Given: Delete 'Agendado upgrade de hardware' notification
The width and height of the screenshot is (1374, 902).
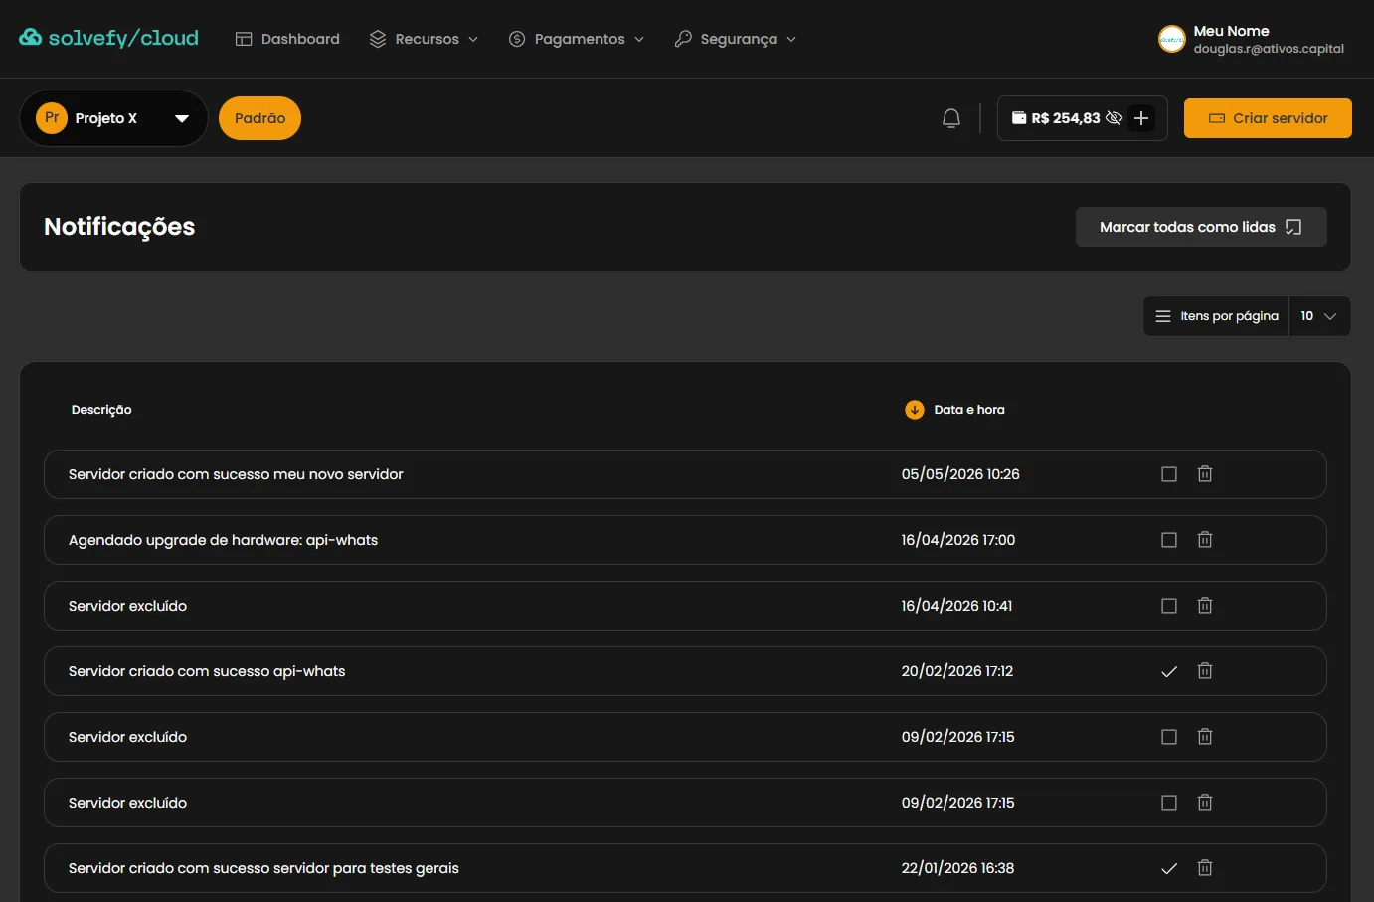Looking at the screenshot, I should [x=1205, y=540].
